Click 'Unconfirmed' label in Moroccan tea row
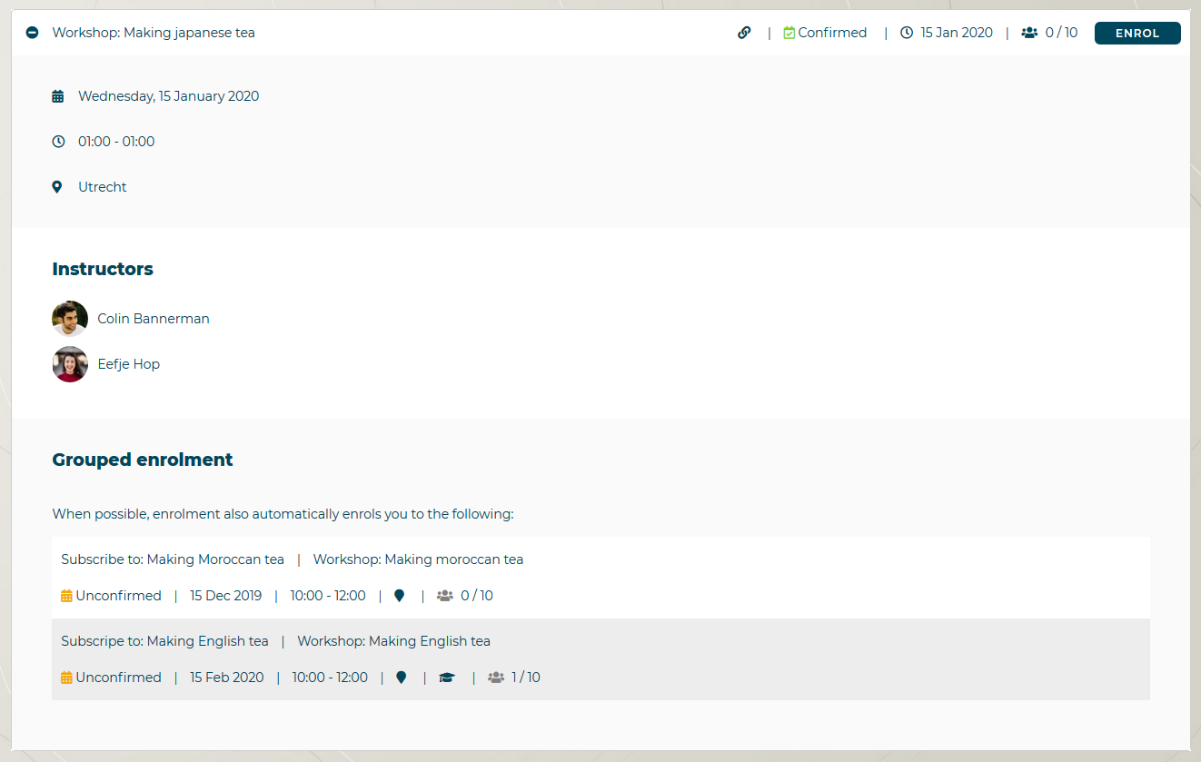This screenshot has width=1201, height=762. [118, 596]
